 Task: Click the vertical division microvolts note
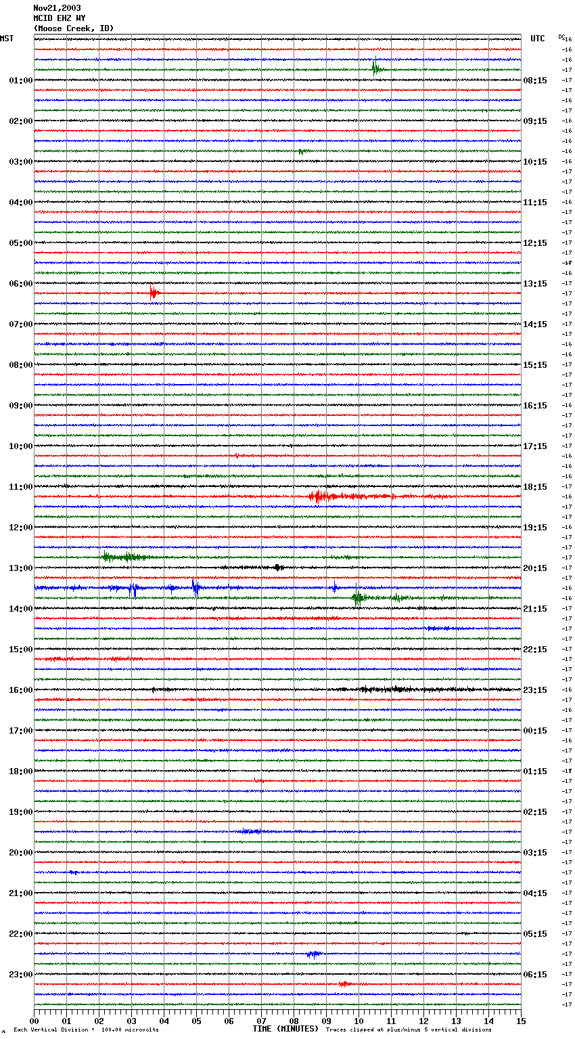tap(86, 1030)
